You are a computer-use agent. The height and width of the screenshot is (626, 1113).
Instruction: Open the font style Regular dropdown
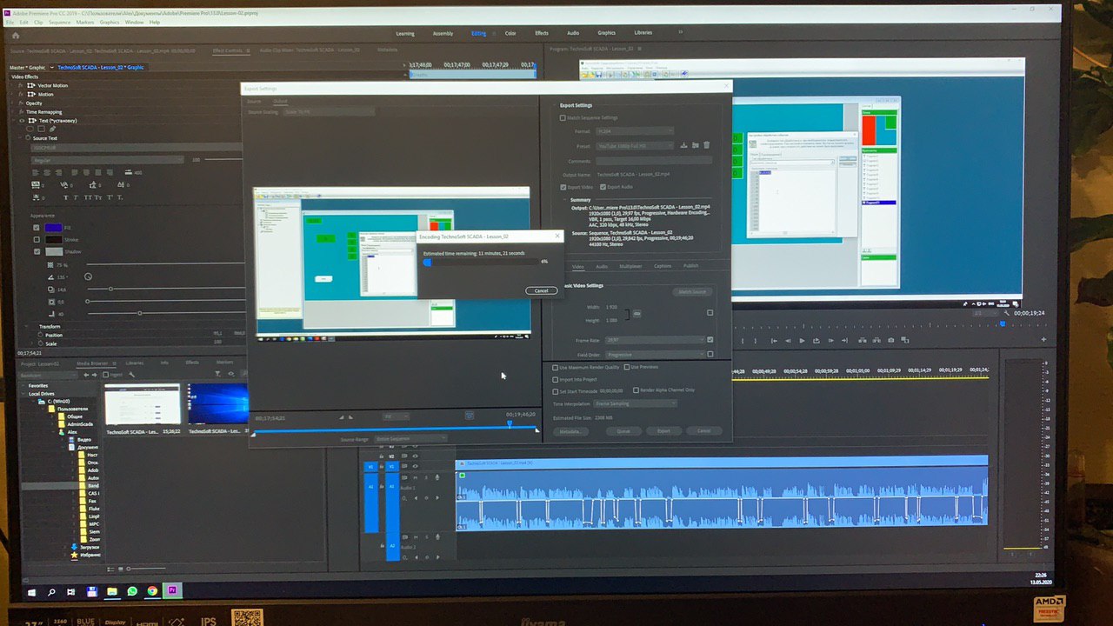click(107, 160)
